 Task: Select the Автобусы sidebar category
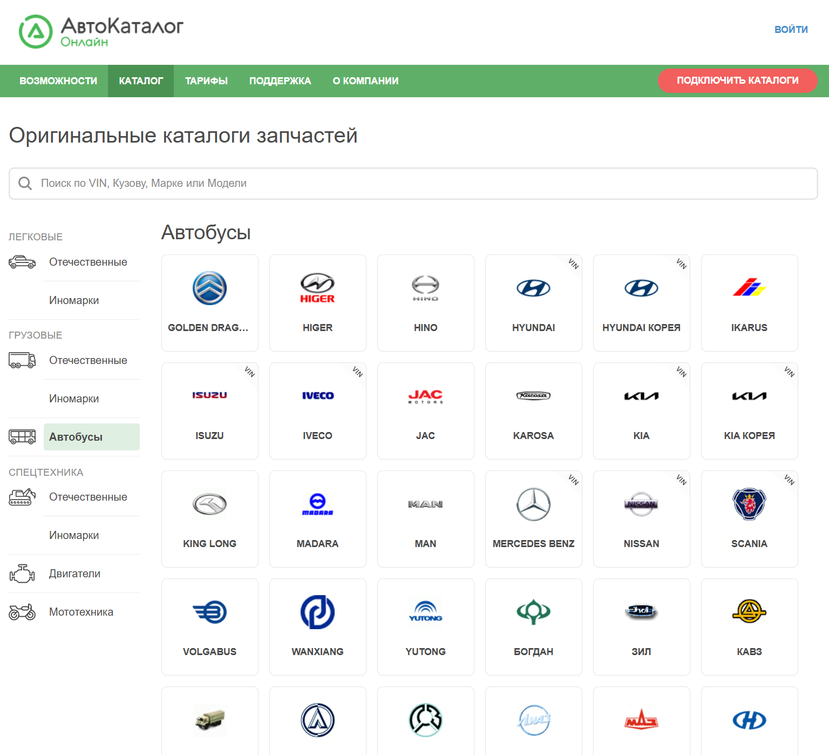tap(92, 437)
